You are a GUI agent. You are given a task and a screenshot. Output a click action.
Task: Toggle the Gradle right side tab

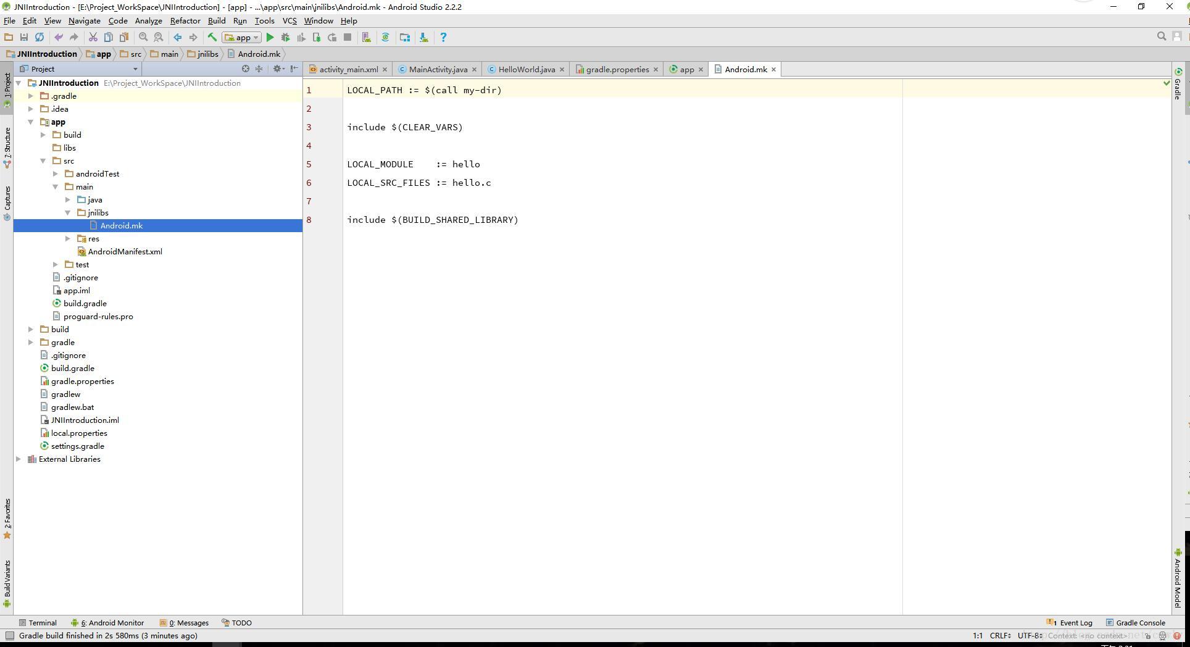[x=1178, y=84]
